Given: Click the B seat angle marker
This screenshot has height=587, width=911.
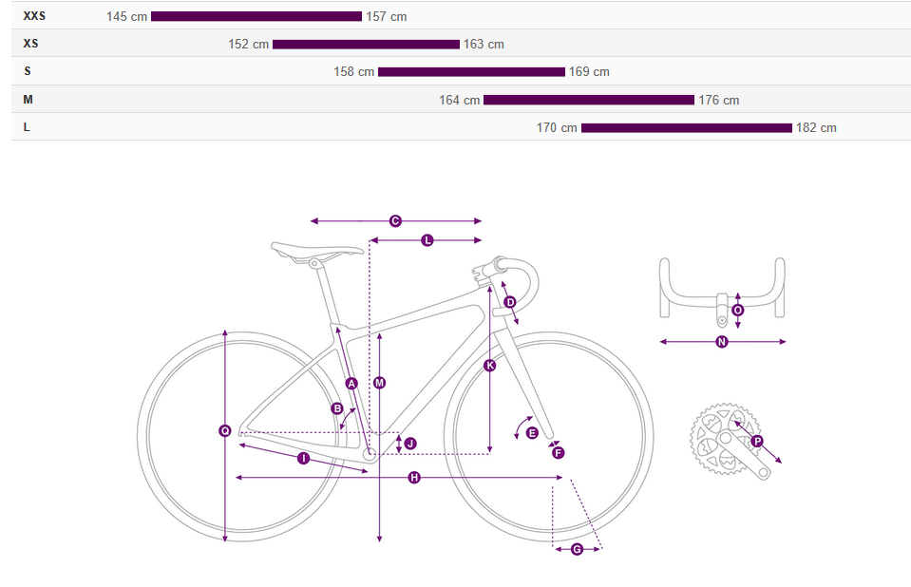Looking at the screenshot, I should [x=336, y=408].
